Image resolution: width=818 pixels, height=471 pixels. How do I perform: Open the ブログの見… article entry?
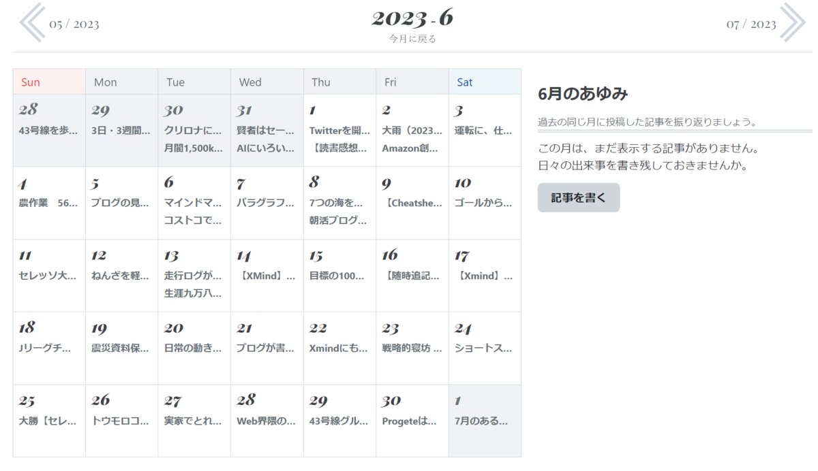(121, 203)
